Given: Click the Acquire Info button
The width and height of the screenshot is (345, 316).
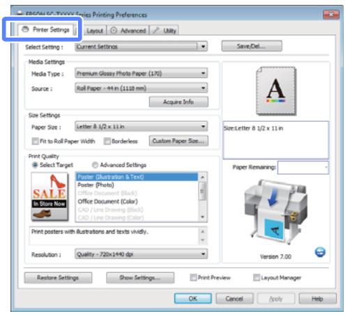Looking at the screenshot, I should [178, 102].
